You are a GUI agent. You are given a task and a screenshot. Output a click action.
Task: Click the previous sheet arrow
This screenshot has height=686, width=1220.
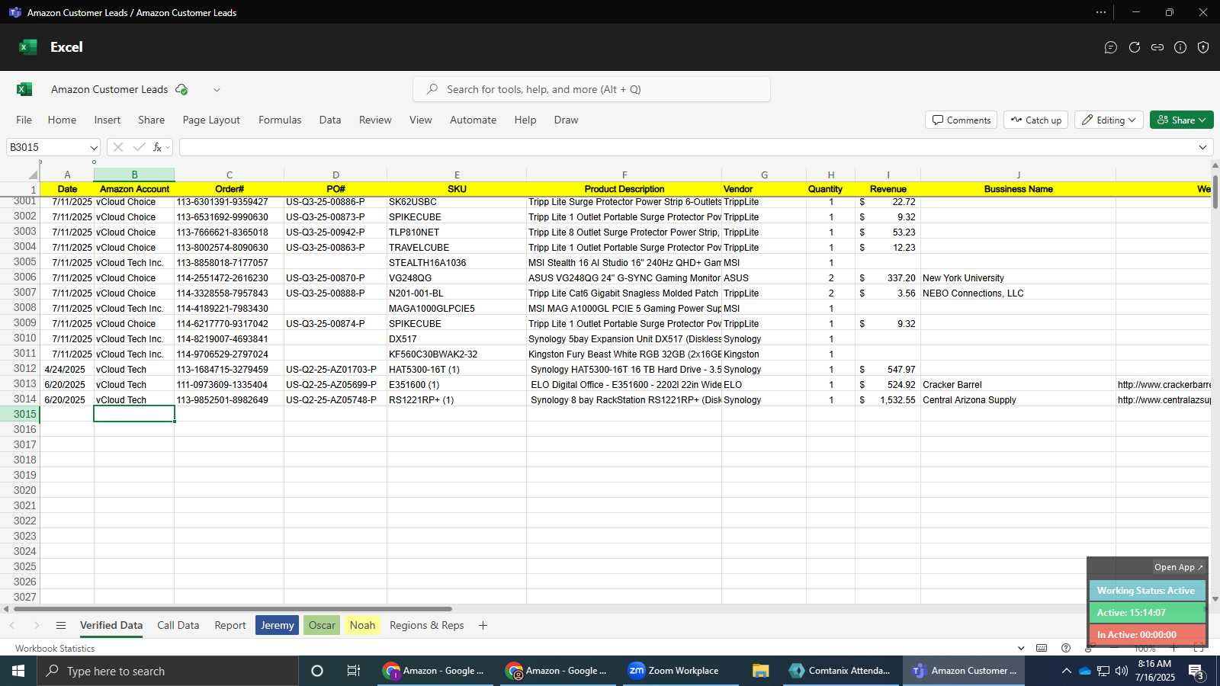(12, 626)
